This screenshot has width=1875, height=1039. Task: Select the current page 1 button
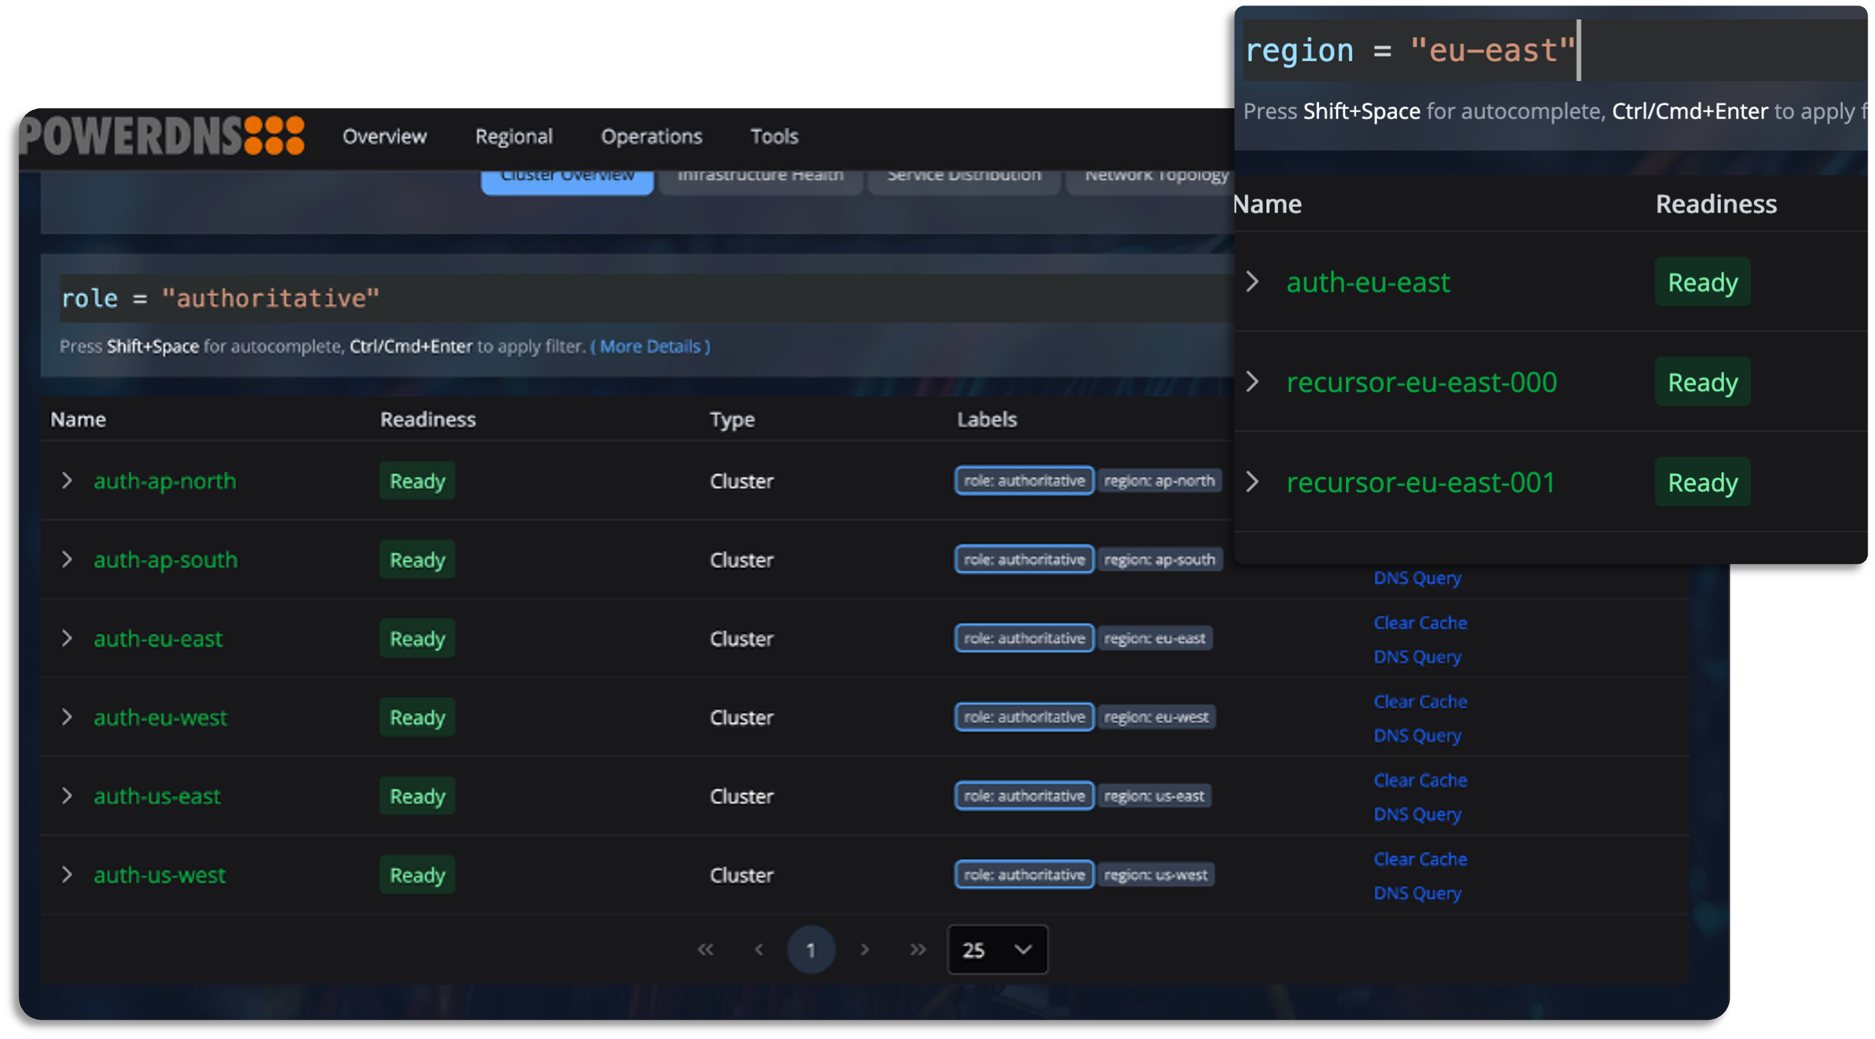(x=811, y=949)
